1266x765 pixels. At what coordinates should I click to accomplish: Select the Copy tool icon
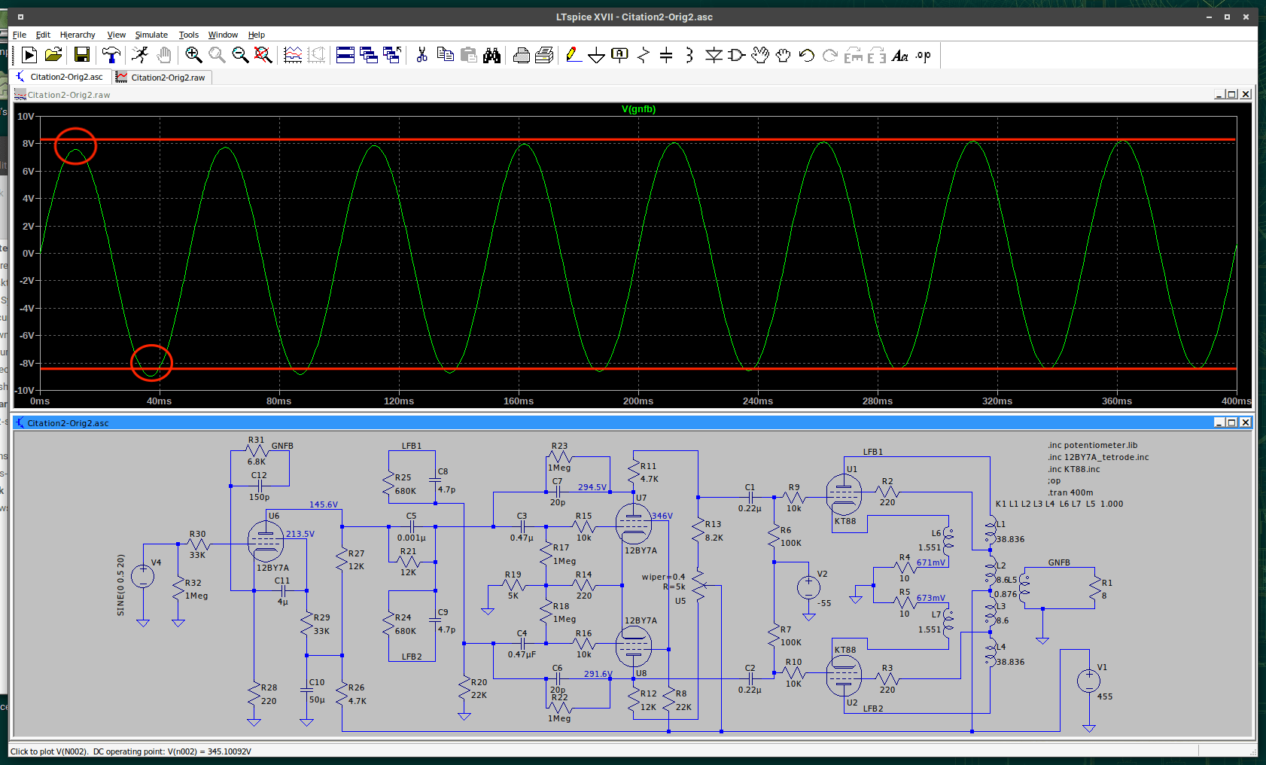coord(446,55)
